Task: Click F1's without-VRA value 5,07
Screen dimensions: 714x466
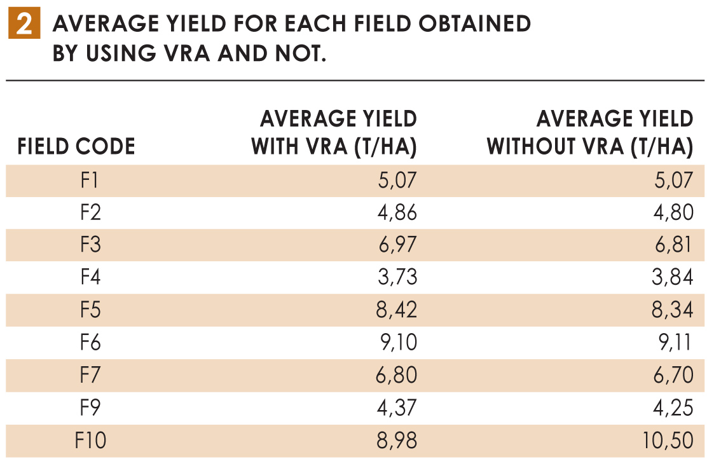Action: (671, 181)
